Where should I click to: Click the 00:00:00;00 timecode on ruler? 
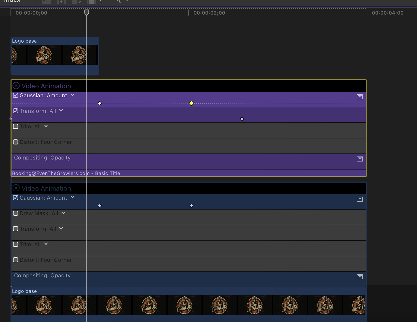31,13
